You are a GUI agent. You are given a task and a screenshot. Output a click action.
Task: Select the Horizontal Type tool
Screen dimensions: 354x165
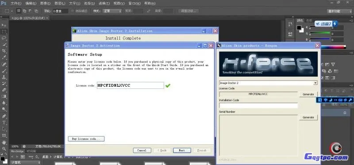(x=4, y=123)
